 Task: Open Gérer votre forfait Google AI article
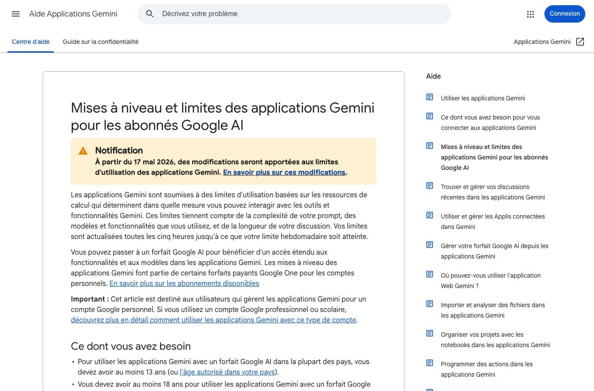(494, 251)
